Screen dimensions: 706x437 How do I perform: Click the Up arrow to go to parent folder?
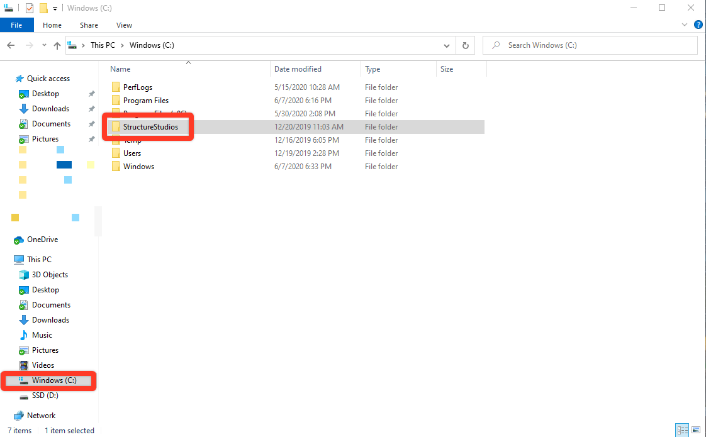point(57,45)
